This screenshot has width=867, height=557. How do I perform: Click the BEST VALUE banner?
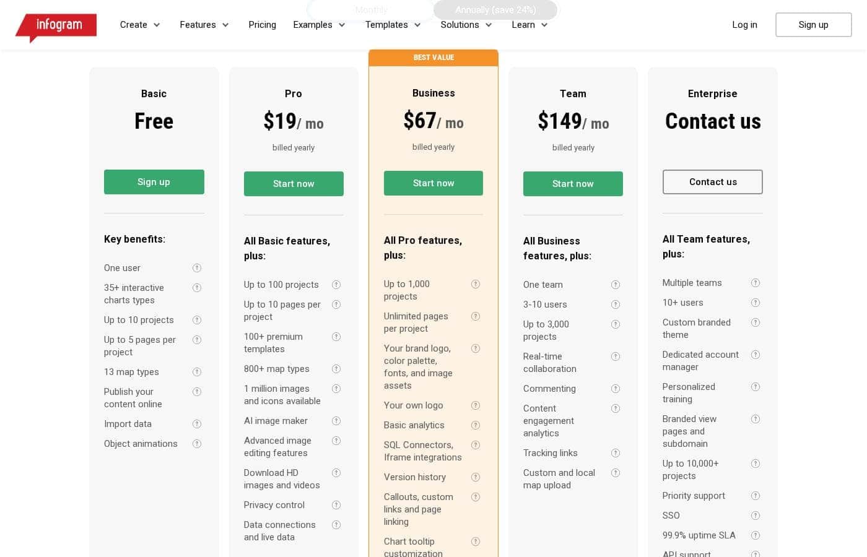pyautogui.click(x=434, y=58)
